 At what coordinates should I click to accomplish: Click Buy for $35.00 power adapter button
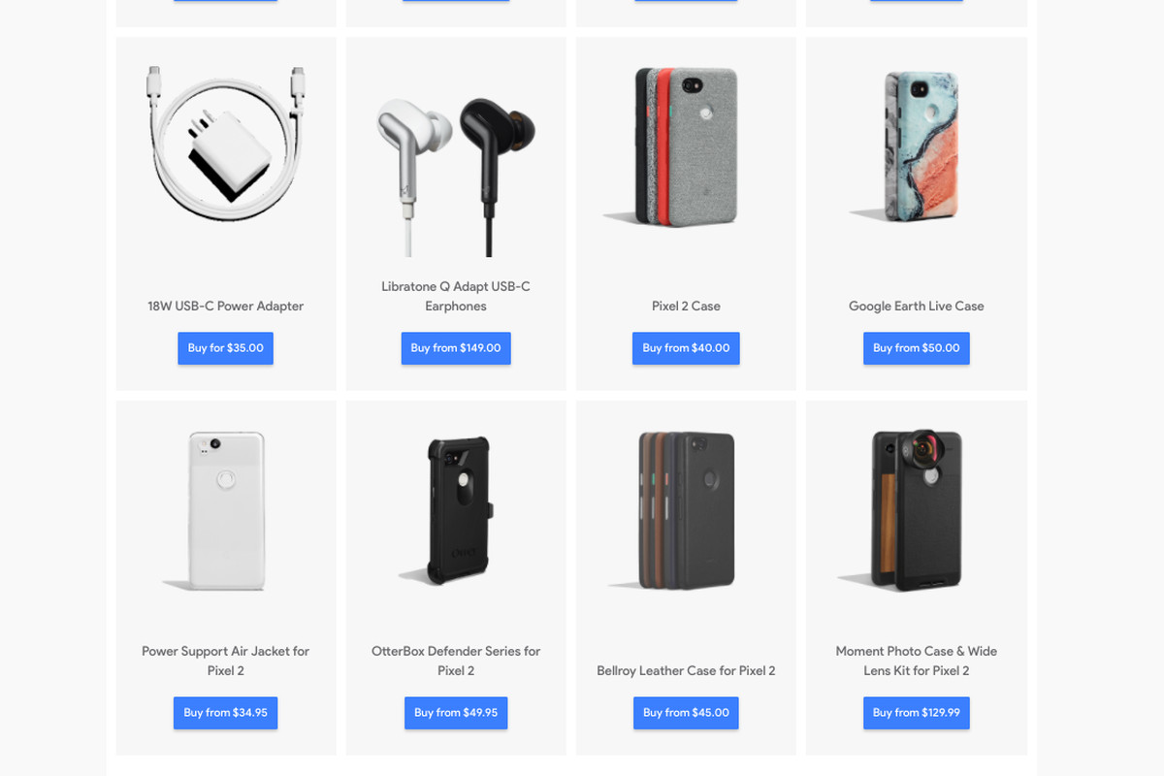pyautogui.click(x=225, y=348)
